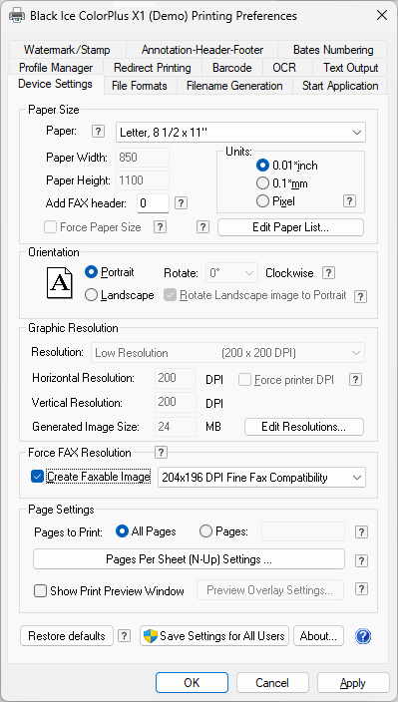
Task: Click help icon next to Restore defaults
Action: tap(124, 636)
